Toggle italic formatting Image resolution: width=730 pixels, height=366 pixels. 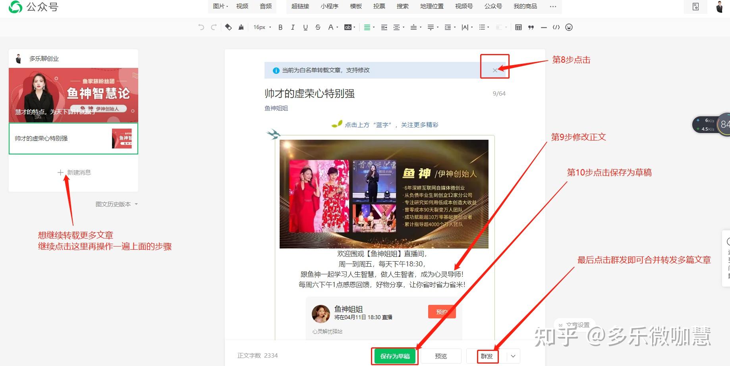click(293, 27)
